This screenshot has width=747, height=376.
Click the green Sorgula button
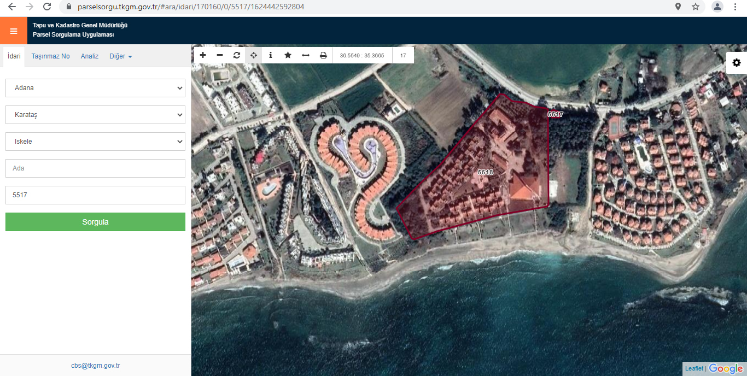click(95, 222)
